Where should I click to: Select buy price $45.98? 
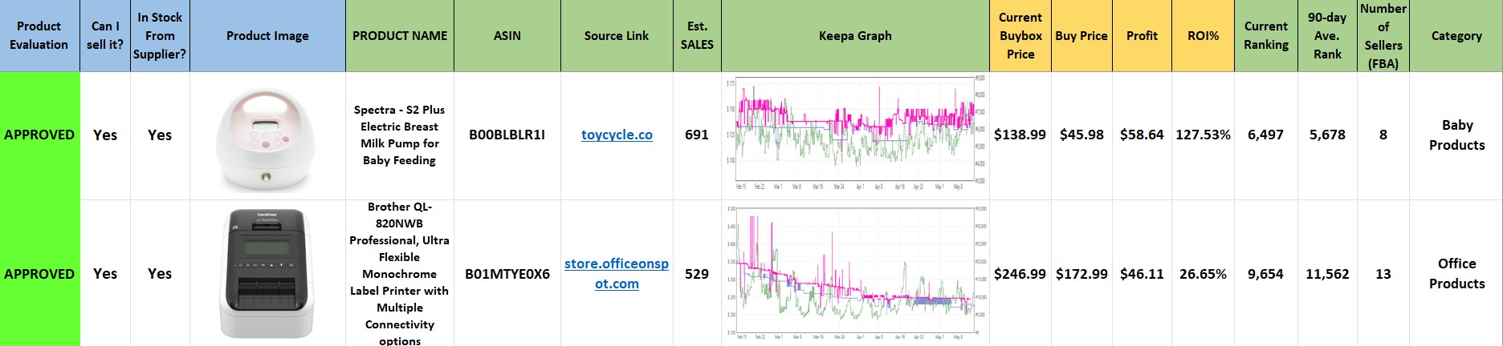pos(1081,135)
